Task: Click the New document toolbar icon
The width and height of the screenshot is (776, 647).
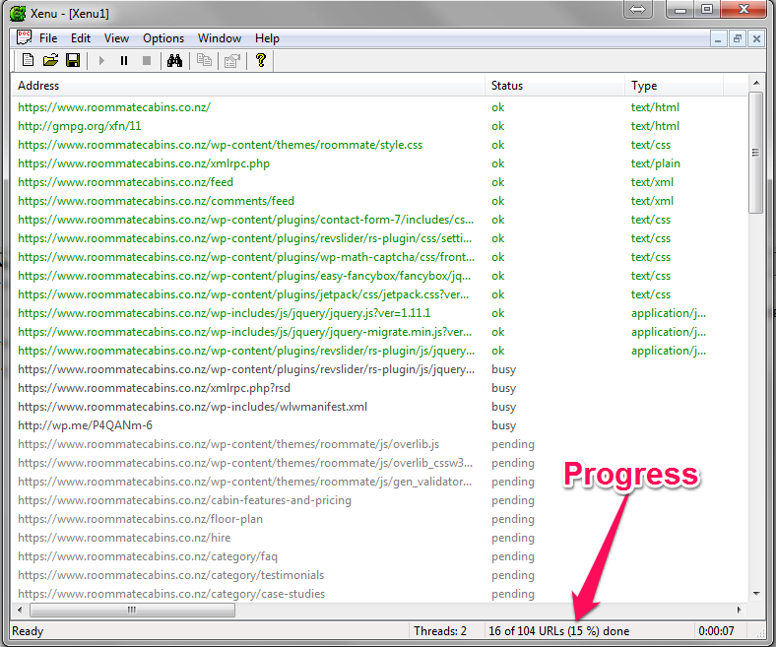Action: 29,60
